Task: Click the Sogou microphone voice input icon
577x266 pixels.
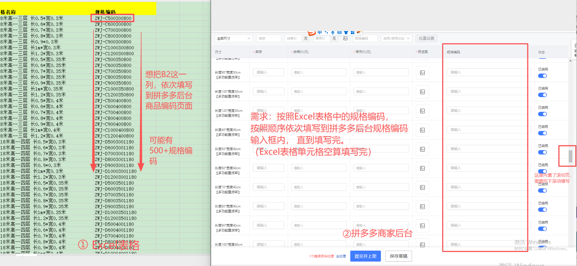Action: click(333, 32)
